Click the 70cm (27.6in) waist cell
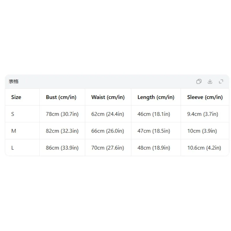 tap(107, 148)
